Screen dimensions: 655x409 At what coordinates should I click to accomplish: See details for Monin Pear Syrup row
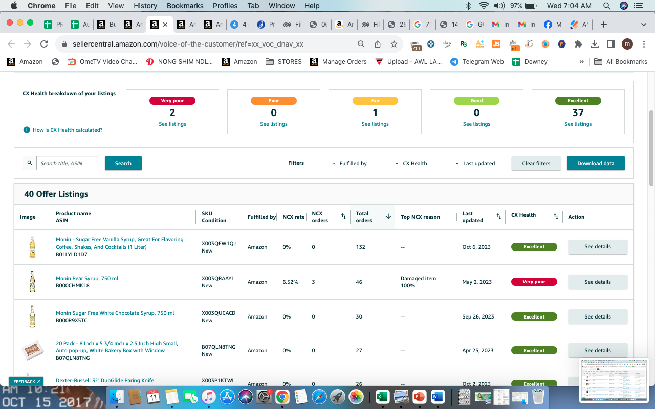(x=598, y=282)
